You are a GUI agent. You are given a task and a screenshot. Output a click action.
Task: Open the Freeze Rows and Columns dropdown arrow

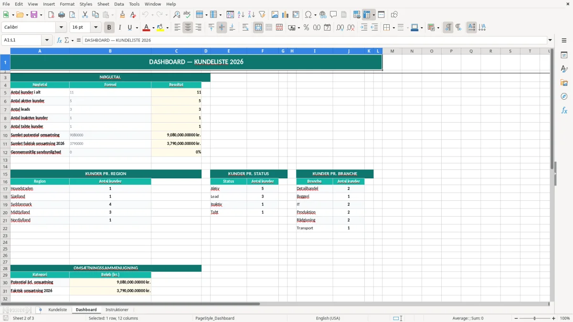(x=373, y=15)
